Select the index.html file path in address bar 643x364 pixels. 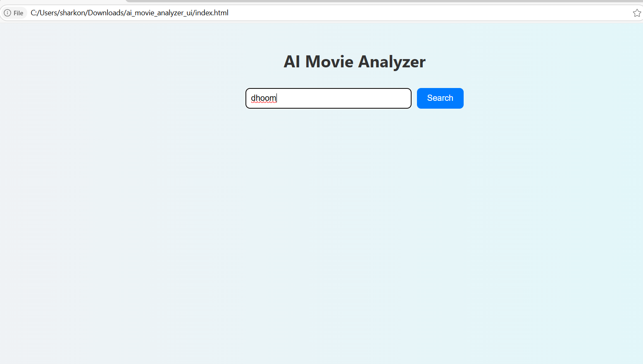tap(129, 13)
